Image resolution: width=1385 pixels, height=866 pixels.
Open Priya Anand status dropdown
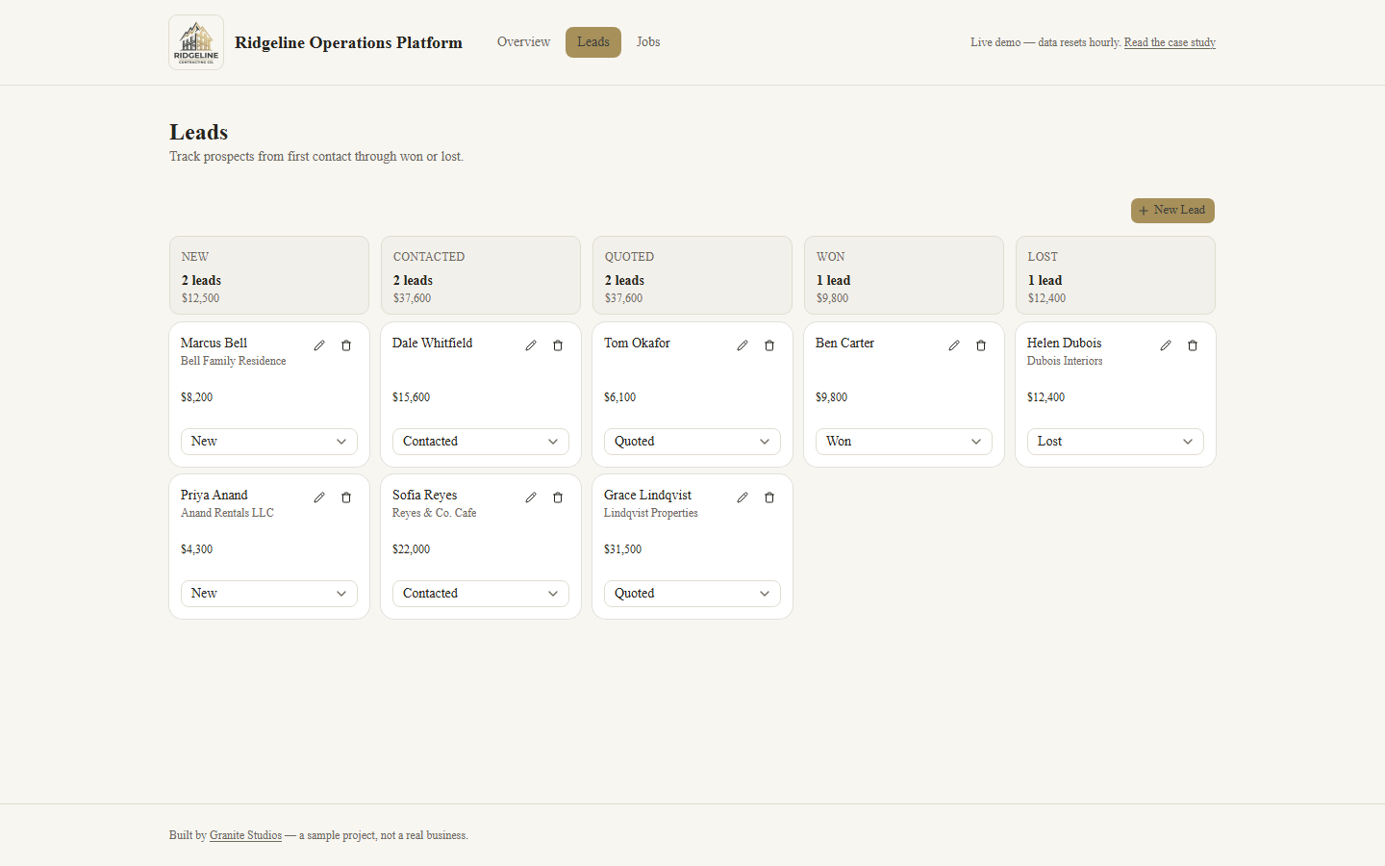269,594
